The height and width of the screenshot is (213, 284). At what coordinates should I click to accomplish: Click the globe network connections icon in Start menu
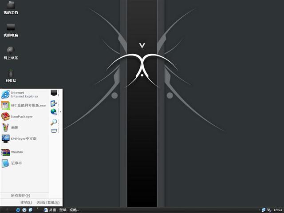[x=54, y=112]
